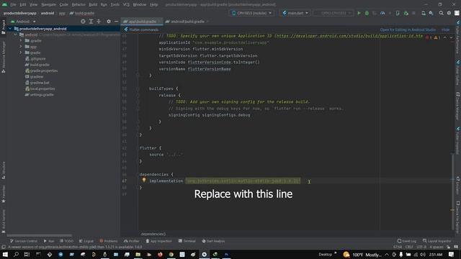The height and width of the screenshot is (259, 461).
Task: Open the Terminal tool window
Action: tap(187, 241)
